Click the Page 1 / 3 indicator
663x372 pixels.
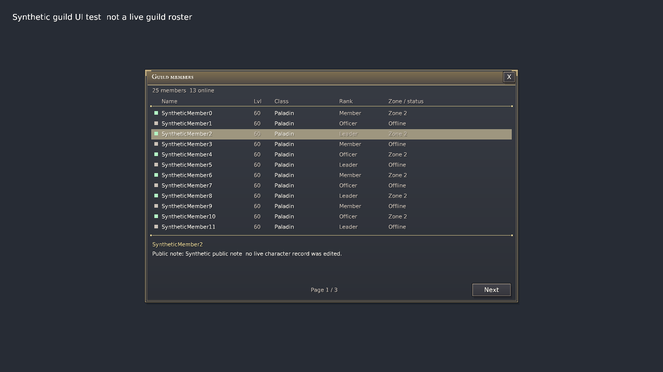324,290
